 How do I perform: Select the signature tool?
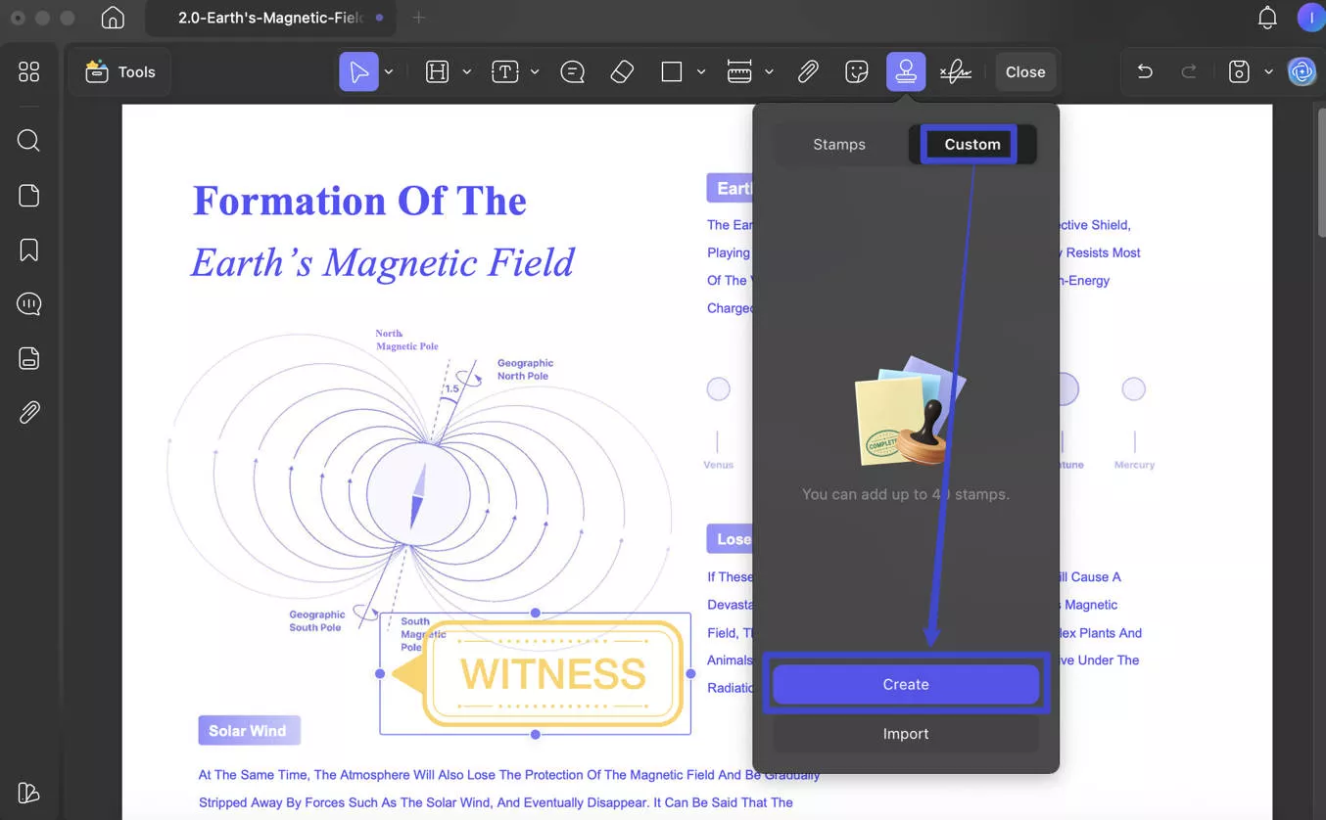(x=955, y=70)
